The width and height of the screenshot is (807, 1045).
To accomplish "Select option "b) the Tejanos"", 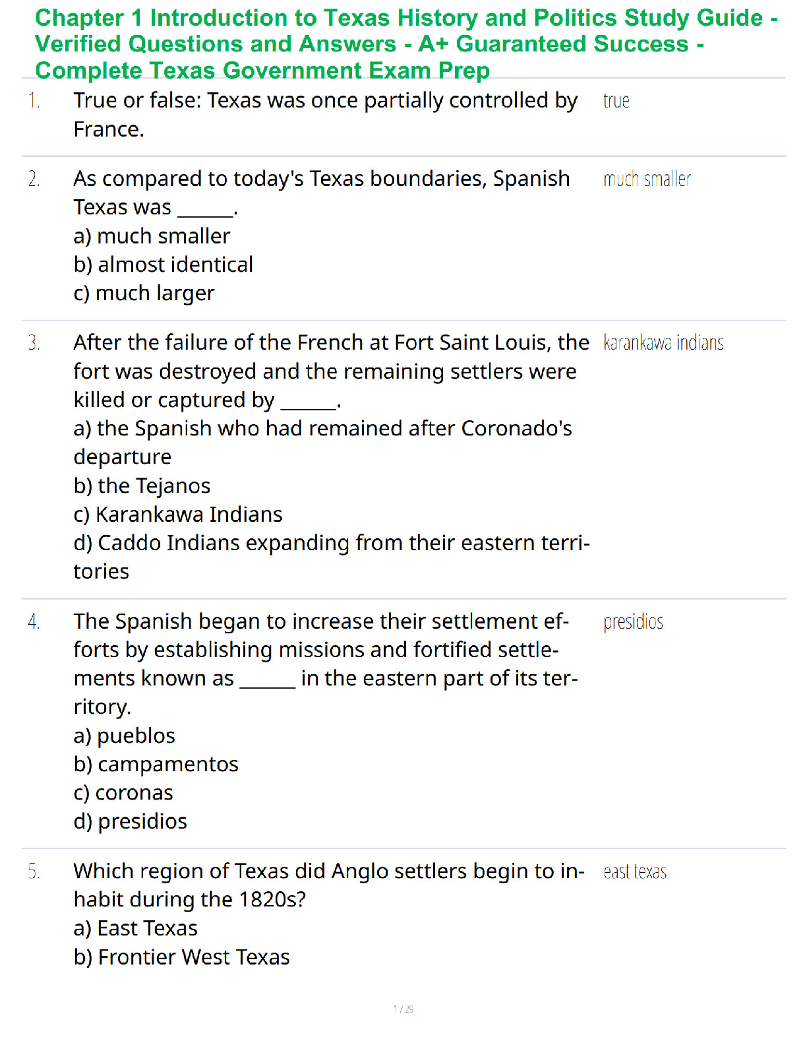I will tap(142, 486).
